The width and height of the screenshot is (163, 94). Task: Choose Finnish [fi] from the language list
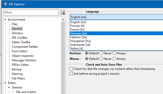click(x=116, y=26)
